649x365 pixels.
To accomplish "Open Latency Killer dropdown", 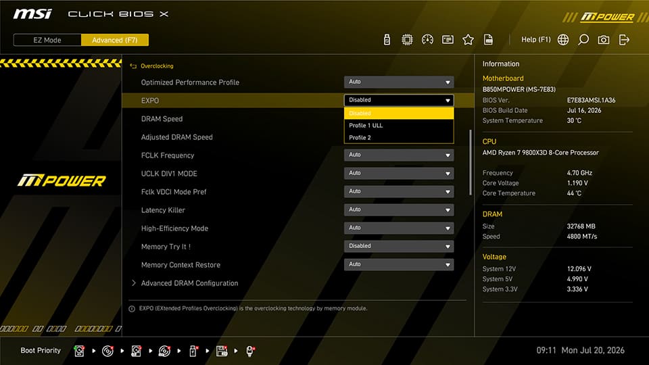I will pyautogui.click(x=399, y=210).
